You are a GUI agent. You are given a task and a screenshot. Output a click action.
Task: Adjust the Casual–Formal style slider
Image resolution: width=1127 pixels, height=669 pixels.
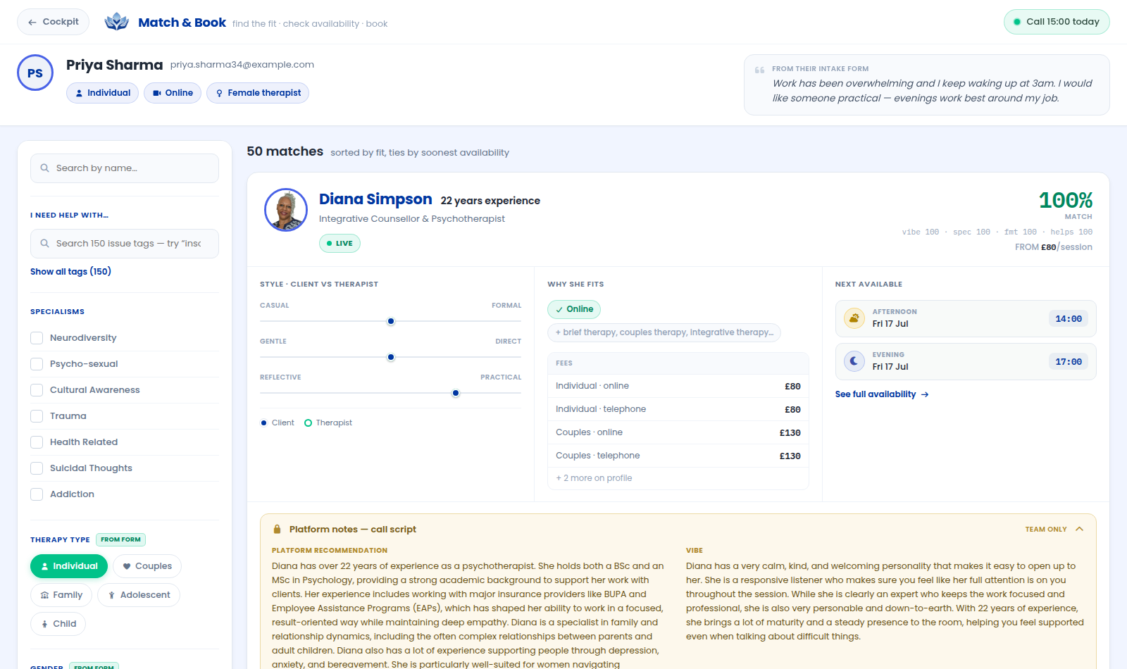[391, 321]
